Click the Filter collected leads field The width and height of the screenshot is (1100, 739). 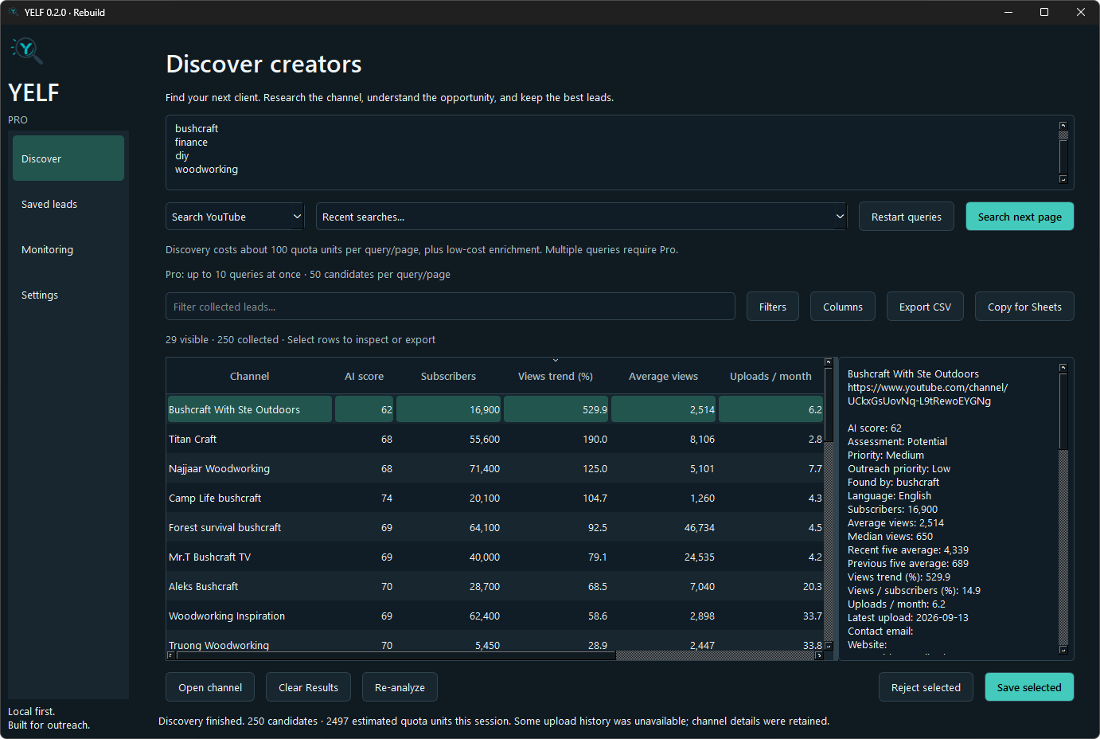(x=451, y=307)
